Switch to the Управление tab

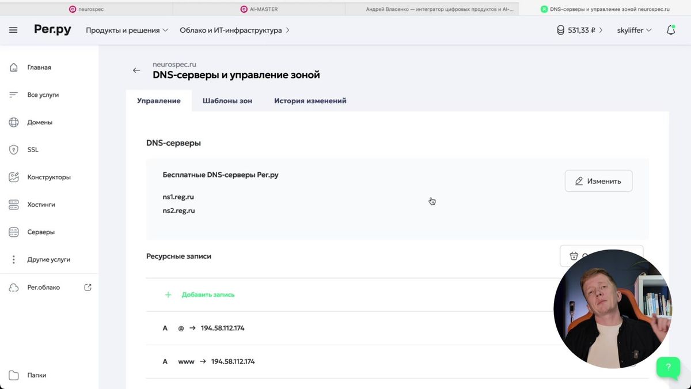[159, 101]
